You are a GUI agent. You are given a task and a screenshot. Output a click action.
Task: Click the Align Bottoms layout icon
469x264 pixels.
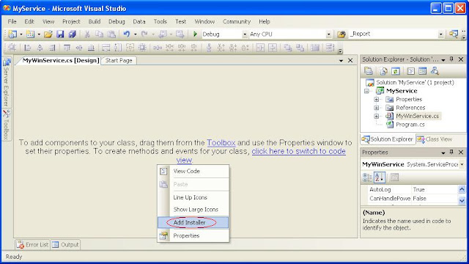(91, 48)
